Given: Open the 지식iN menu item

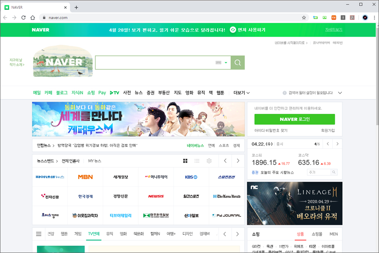Looking at the screenshot, I should [77, 93].
